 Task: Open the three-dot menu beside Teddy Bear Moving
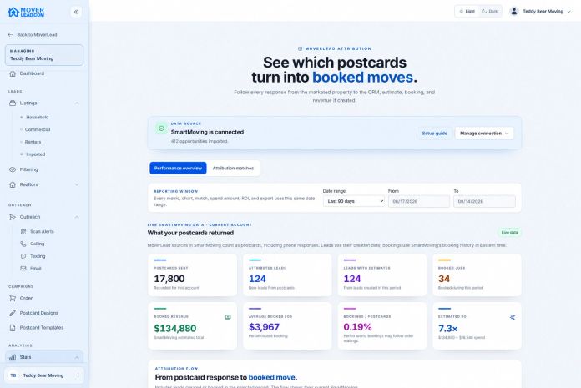click(x=78, y=375)
